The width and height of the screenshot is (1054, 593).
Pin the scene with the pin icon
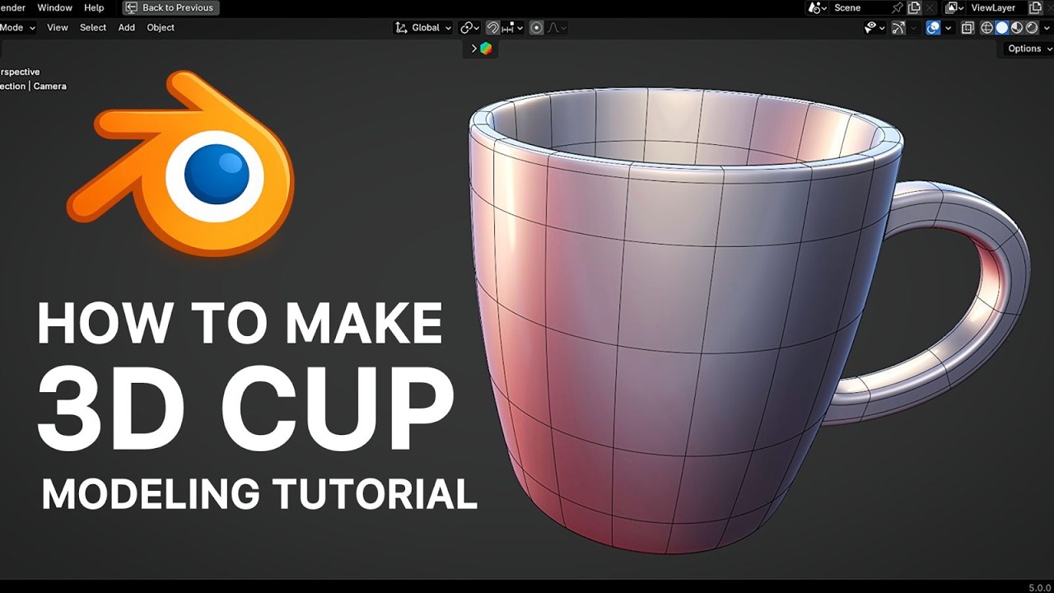(897, 7)
